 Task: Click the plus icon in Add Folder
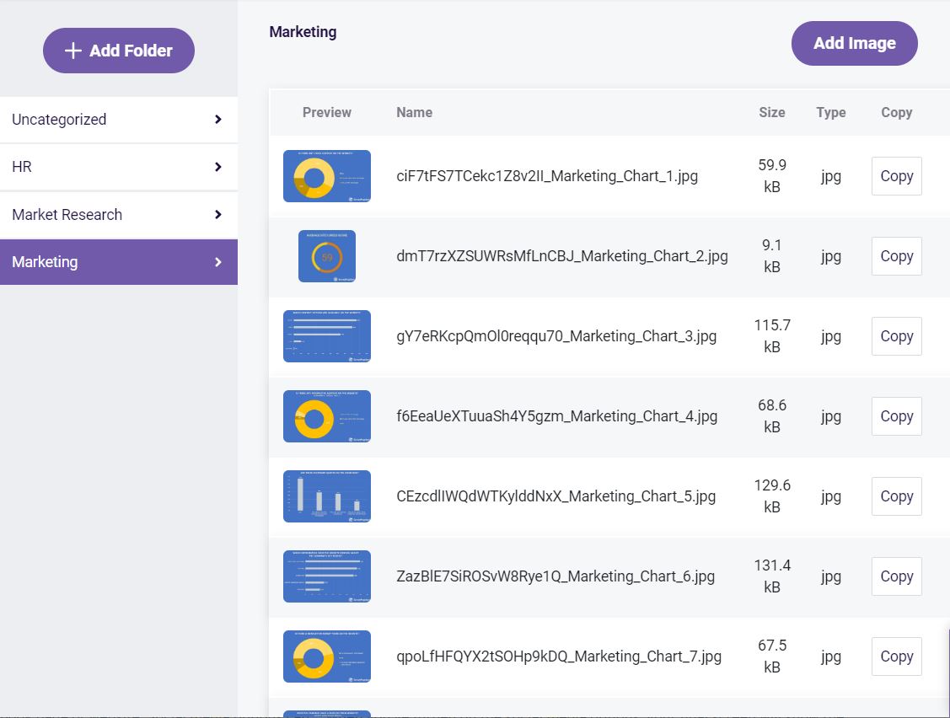[72, 51]
